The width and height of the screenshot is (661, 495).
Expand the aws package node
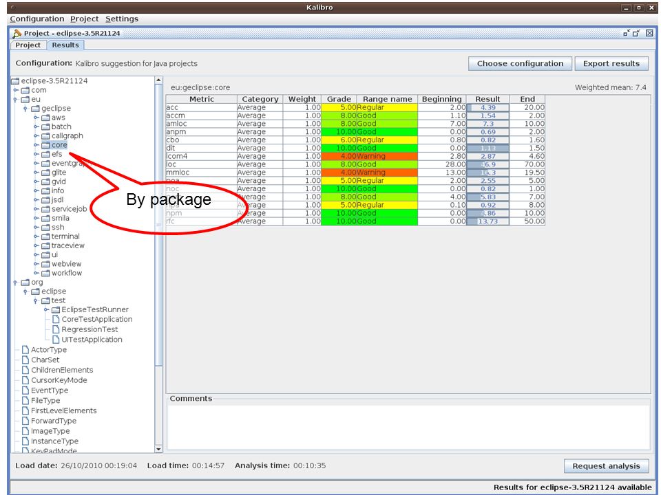click(36, 118)
